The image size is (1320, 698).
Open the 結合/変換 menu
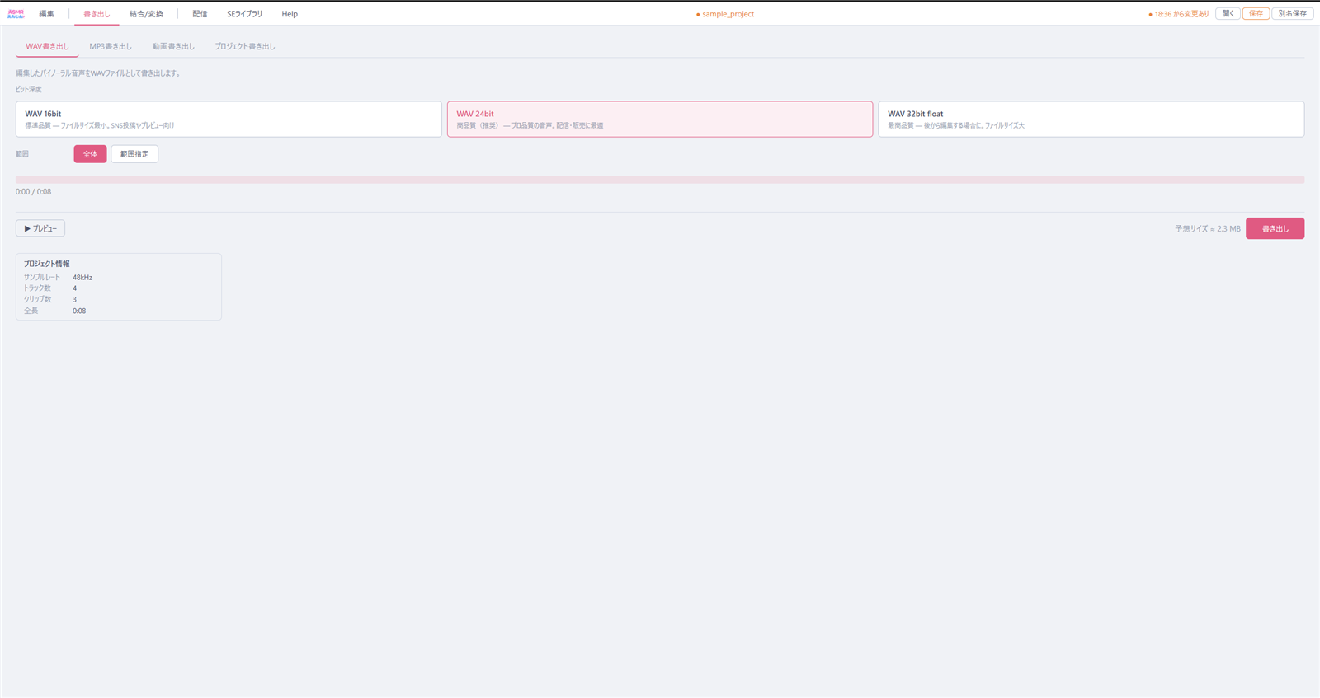[146, 14]
